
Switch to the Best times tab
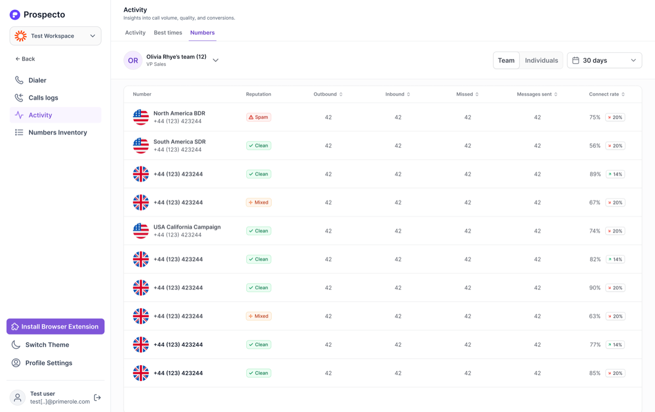pos(168,33)
